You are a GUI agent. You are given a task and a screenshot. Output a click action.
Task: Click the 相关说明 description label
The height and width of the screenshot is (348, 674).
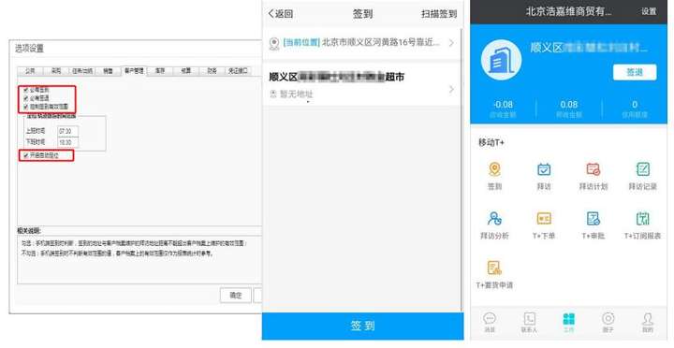(x=28, y=231)
